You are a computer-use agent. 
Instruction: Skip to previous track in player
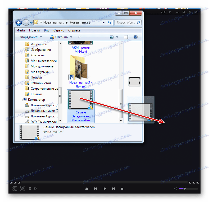tap(96, 189)
